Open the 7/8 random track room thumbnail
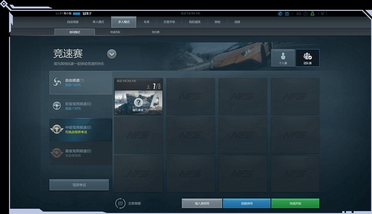 click(x=138, y=96)
